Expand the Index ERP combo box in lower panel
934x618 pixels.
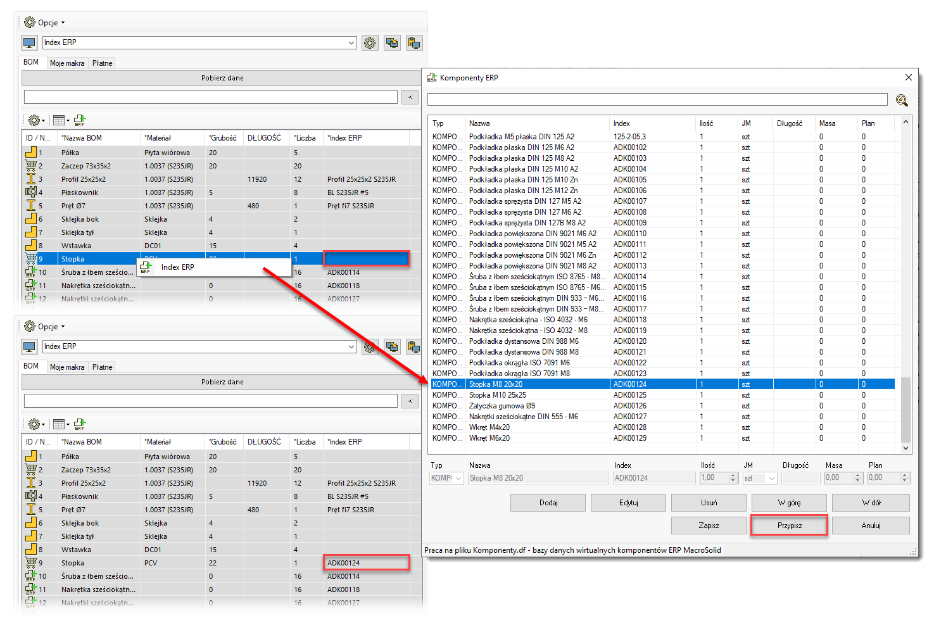pyautogui.click(x=351, y=347)
